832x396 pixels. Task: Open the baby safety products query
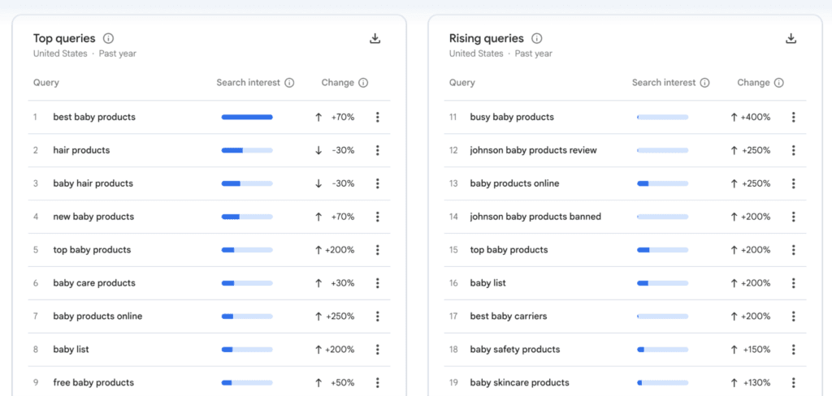pyautogui.click(x=514, y=350)
